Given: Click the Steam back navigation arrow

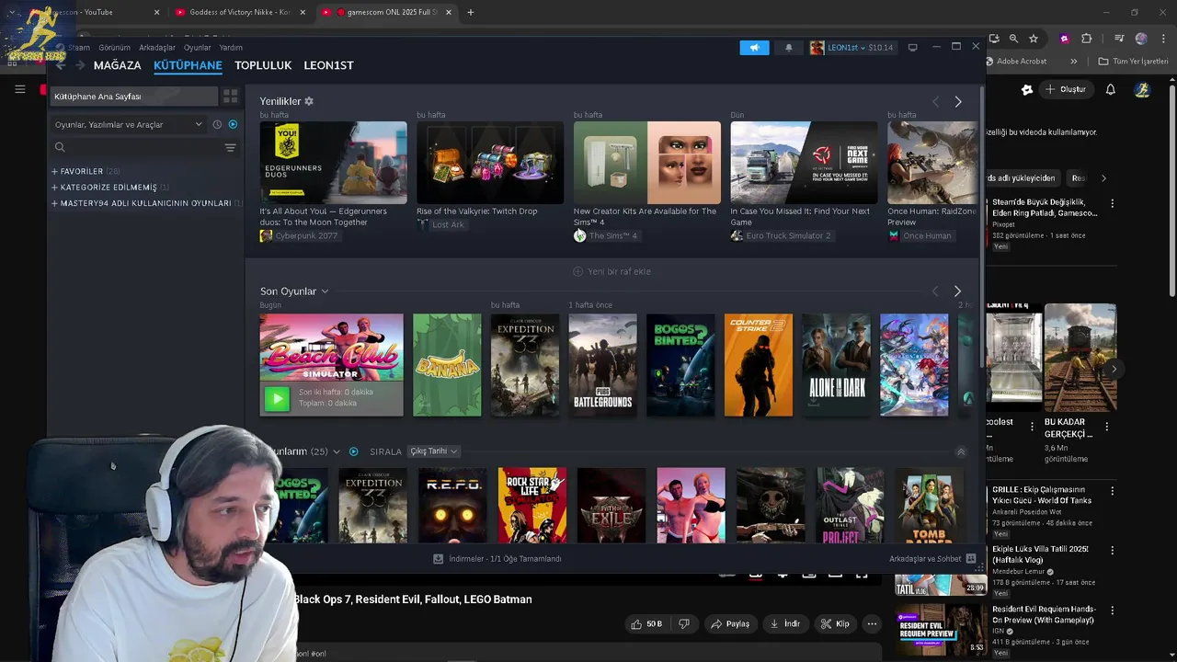Looking at the screenshot, I should pyautogui.click(x=61, y=65).
